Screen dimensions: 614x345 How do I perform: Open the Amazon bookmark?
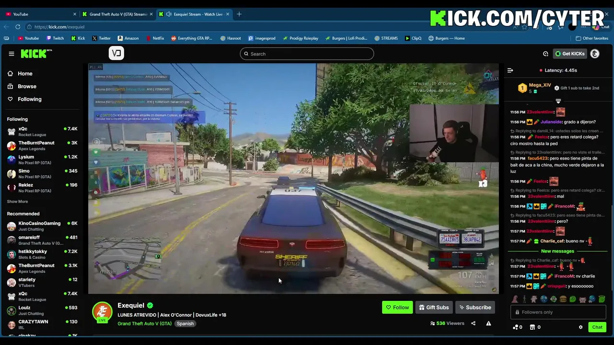128,38
